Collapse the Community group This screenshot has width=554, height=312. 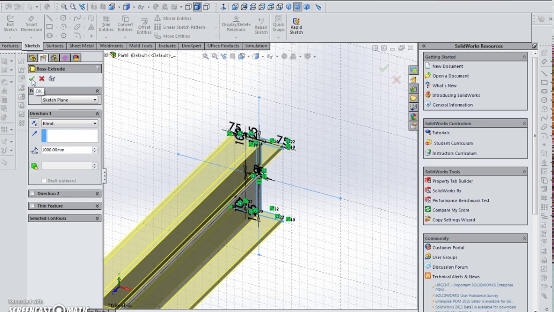(524, 238)
